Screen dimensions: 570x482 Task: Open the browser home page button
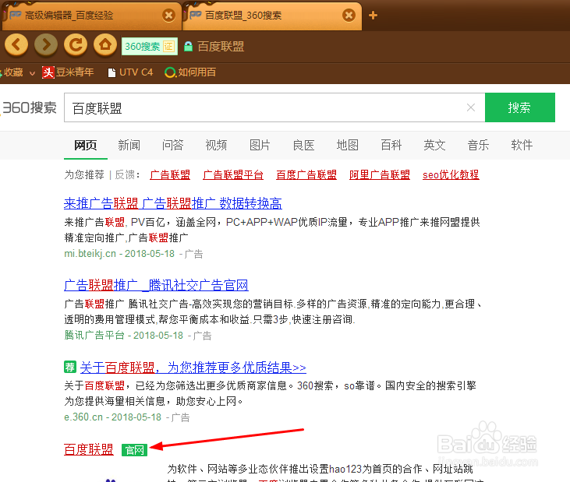point(105,45)
